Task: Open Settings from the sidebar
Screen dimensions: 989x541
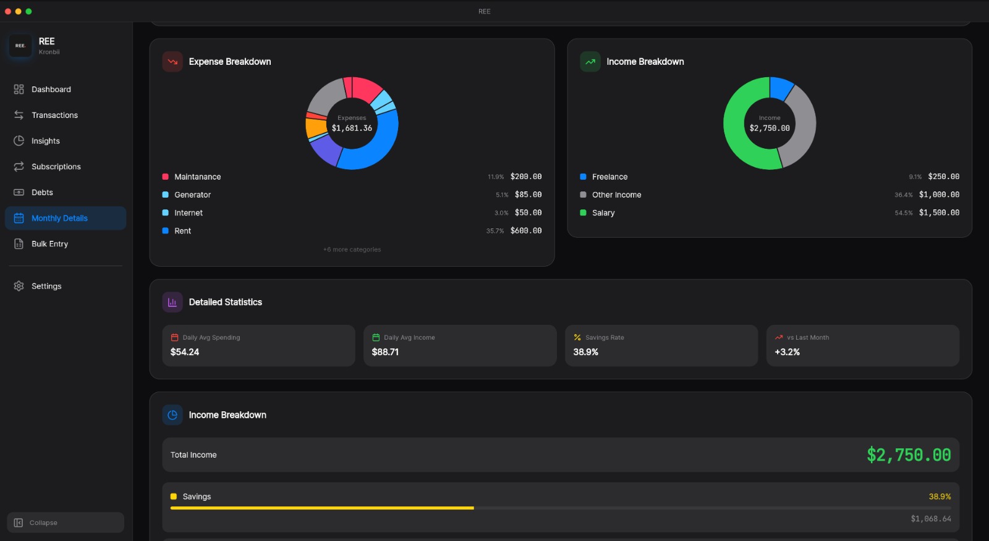Action: click(x=66, y=286)
